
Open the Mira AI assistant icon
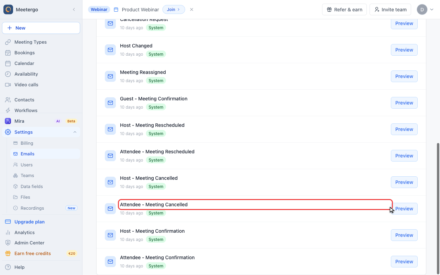[8, 121]
